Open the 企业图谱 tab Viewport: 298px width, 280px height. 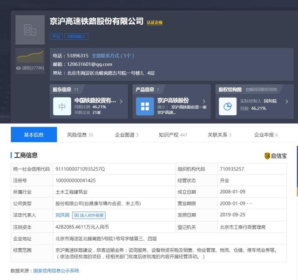coord(127,135)
